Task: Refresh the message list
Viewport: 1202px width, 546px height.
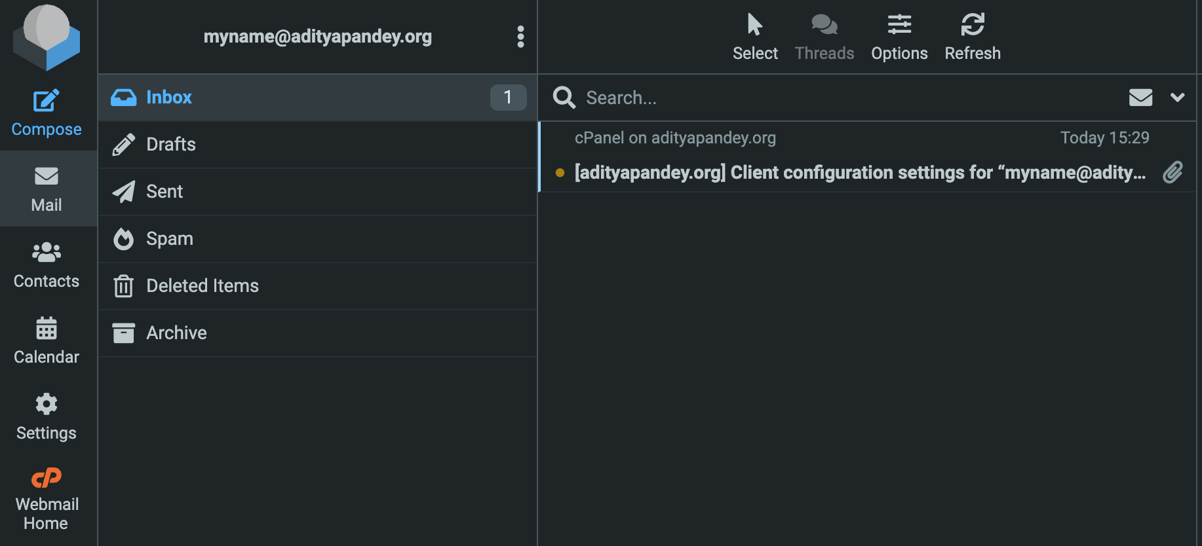Action: click(x=973, y=37)
